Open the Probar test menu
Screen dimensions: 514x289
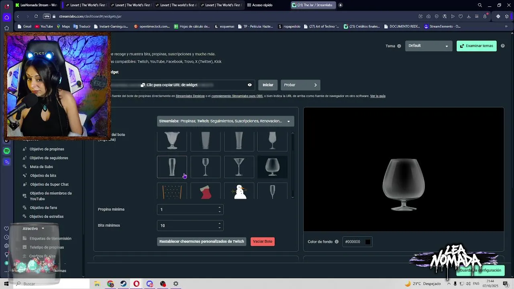(x=300, y=85)
